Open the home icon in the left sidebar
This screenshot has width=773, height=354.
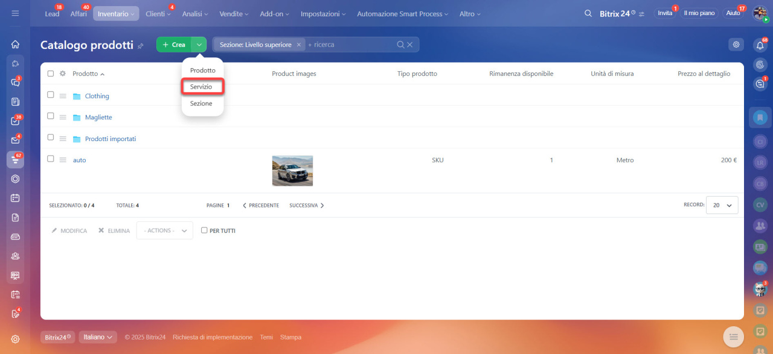coord(15,44)
